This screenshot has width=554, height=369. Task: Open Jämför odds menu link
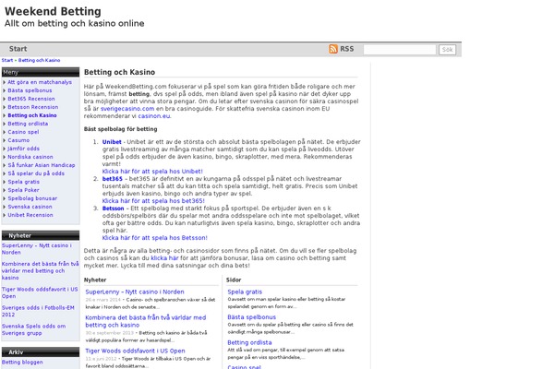(x=23, y=149)
